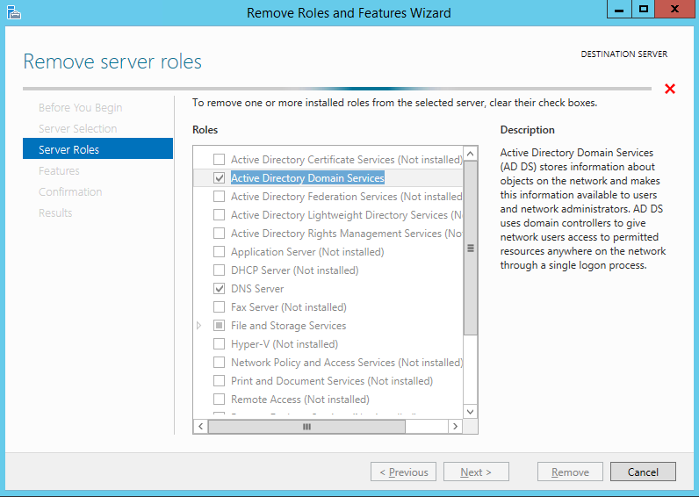Screen dimensions: 699x497
Task: Toggle Active Directory Certificate Services checkbox
Action: click(x=219, y=159)
